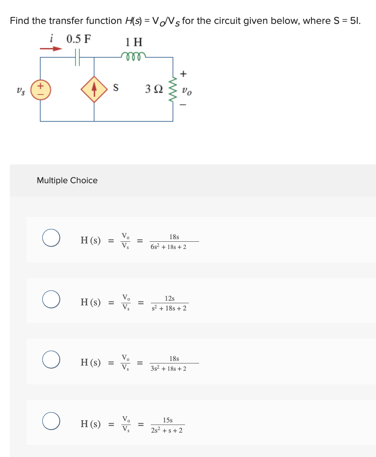376x457 pixels.
Task: Click the 3 Ω resistor symbol
Action: [x=173, y=90]
